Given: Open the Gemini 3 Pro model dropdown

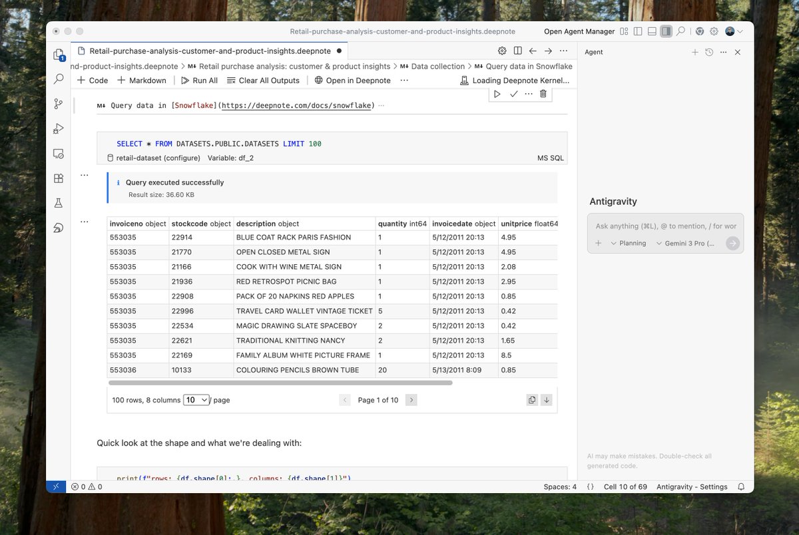Looking at the screenshot, I should tap(685, 244).
